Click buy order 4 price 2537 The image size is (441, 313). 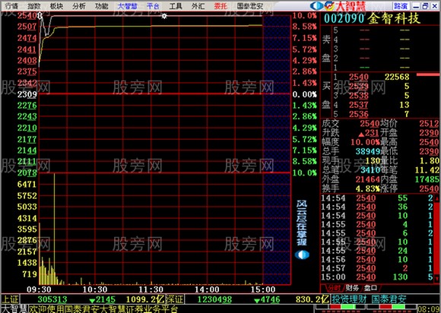tap(359, 105)
